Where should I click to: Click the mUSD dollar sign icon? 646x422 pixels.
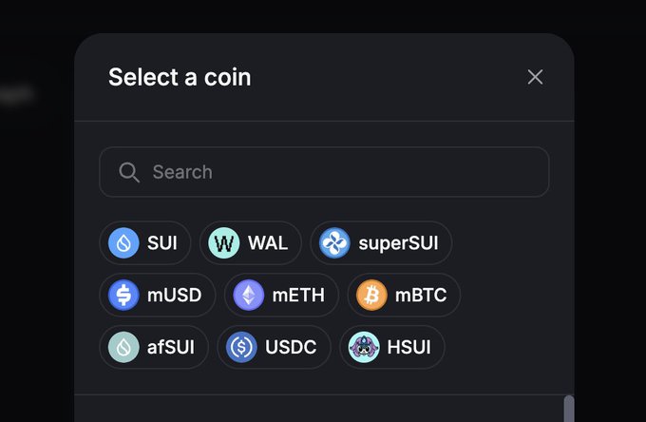(x=123, y=295)
